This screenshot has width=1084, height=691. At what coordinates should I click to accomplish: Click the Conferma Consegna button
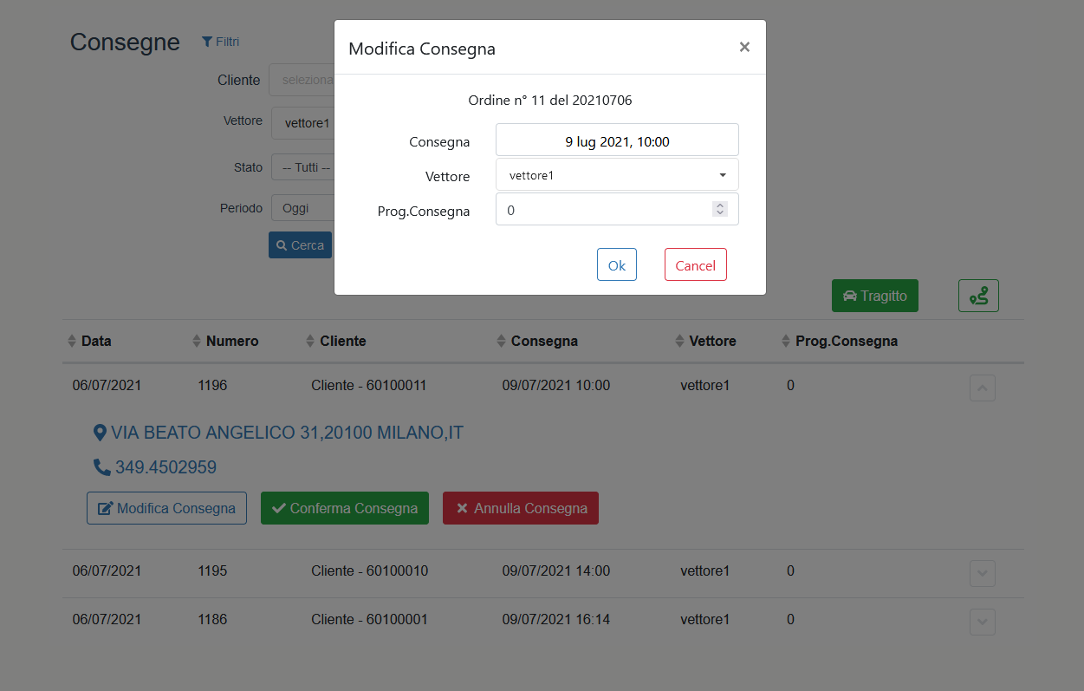coord(345,509)
